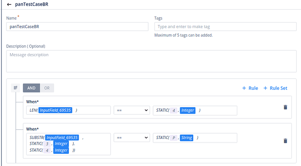Click the IF label block
The height and width of the screenshot is (166, 301).
pyautogui.click(x=16, y=88)
